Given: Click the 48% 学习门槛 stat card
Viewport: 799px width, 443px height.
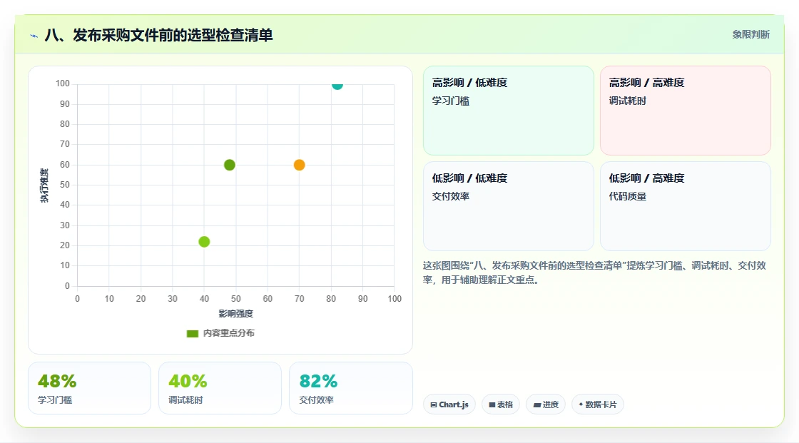Looking at the screenshot, I should coord(90,388).
